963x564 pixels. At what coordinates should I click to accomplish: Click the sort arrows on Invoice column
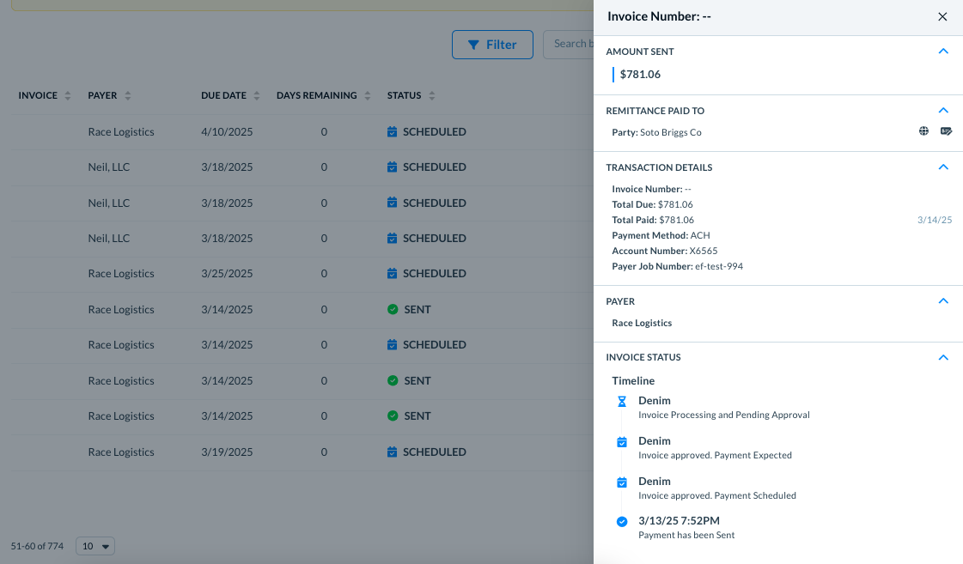[68, 96]
